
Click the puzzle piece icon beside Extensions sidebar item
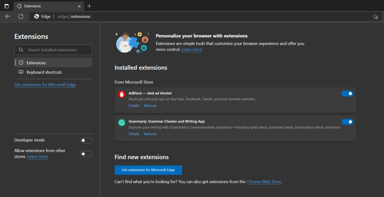[x=21, y=63]
